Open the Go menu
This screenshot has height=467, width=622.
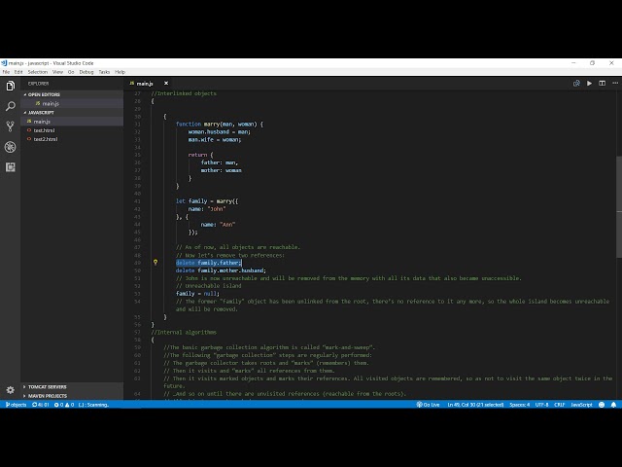71,72
